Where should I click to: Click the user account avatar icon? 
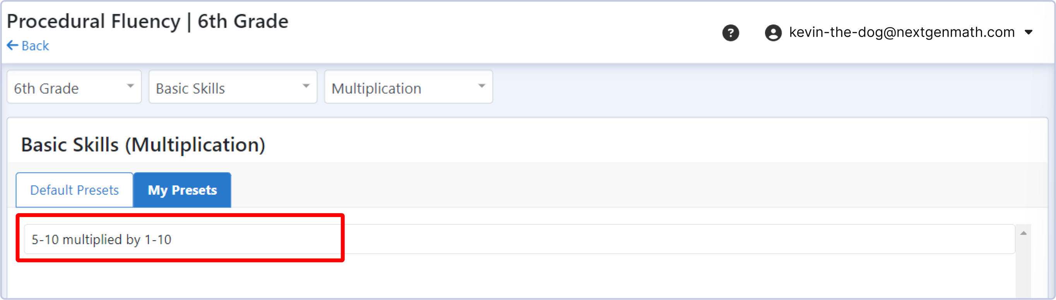click(x=773, y=33)
